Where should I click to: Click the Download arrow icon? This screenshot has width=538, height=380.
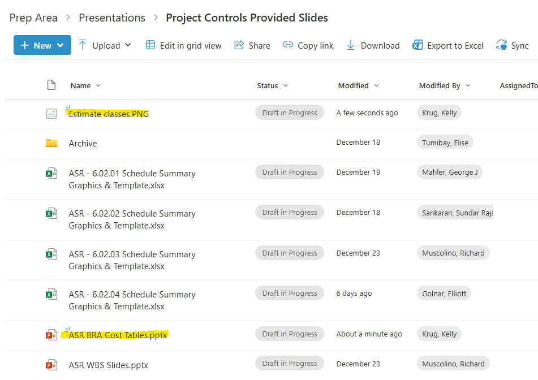coord(351,45)
